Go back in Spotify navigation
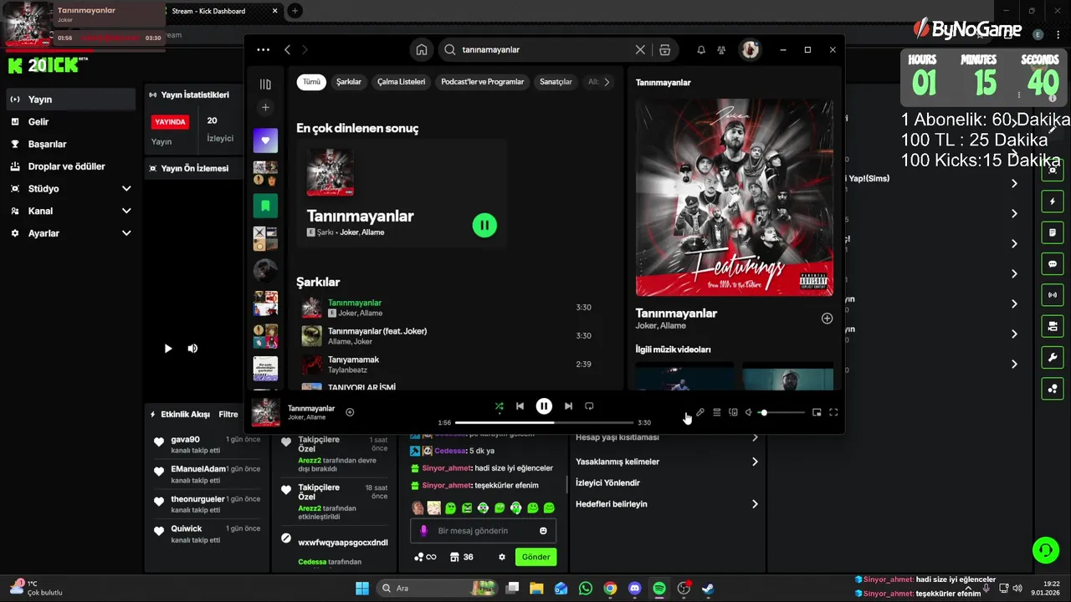1071x602 pixels. click(287, 49)
